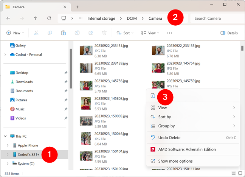
Task: Select file 20230923_150003.jpg
Action: click(104, 121)
